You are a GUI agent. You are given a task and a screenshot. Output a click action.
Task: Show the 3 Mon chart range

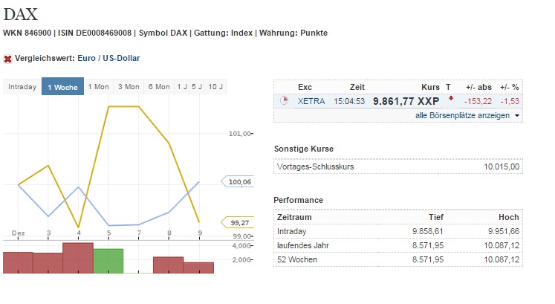click(129, 87)
